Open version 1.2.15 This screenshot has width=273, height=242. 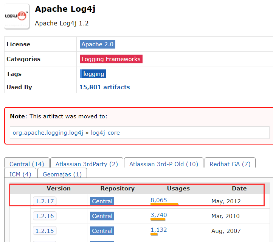(45, 231)
